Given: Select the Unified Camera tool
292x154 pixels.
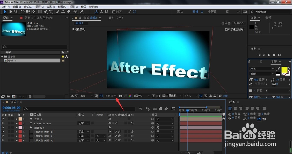Looking at the screenshot, I should click(x=28, y=12).
